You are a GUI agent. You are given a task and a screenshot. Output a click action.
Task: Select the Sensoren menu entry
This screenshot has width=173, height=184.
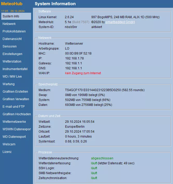click(x=10, y=46)
